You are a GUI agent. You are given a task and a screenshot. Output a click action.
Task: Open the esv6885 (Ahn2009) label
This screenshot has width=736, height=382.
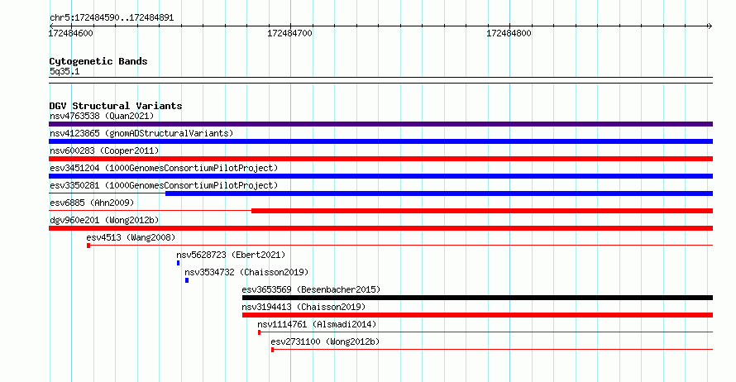(92, 203)
